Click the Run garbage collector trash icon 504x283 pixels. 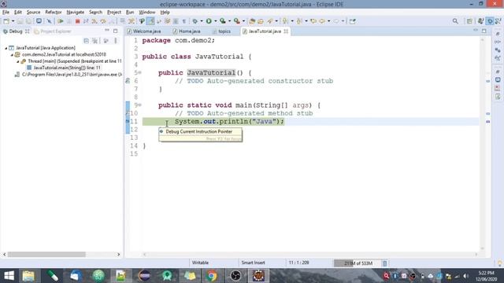(x=385, y=263)
